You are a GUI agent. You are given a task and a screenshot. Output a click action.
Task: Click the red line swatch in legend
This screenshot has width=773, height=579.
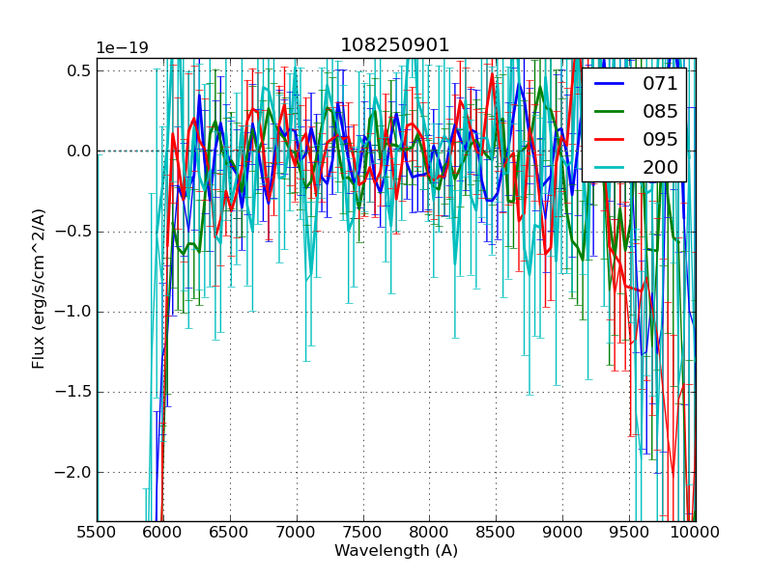[x=611, y=140]
